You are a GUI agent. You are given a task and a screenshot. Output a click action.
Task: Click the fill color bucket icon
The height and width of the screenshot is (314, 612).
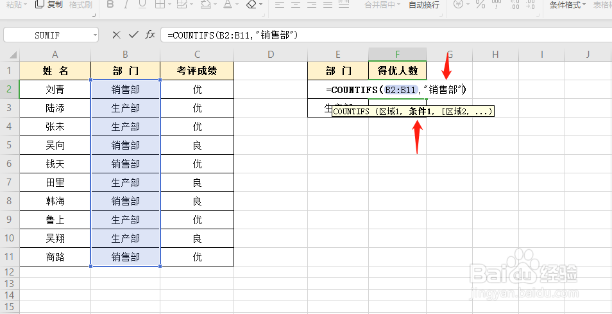click(206, 4)
